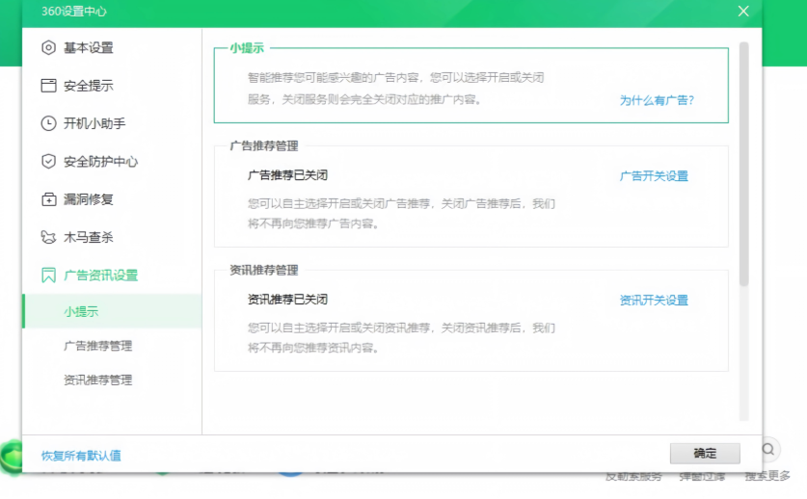Click the 基本设置 gear icon

(48, 48)
